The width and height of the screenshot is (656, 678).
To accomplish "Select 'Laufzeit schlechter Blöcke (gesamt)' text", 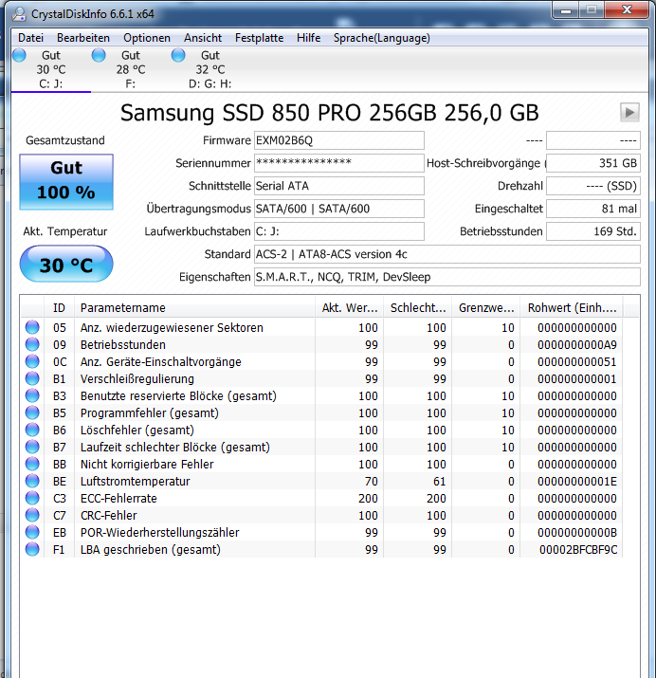I will (x=175, y=447).
